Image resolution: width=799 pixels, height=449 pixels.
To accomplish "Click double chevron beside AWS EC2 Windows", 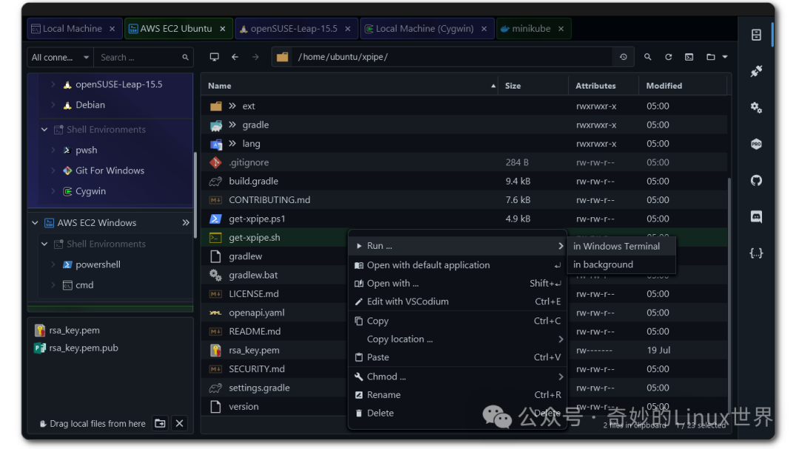I will (186, 223).
